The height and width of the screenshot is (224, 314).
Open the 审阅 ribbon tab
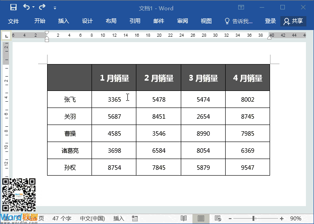182,21
